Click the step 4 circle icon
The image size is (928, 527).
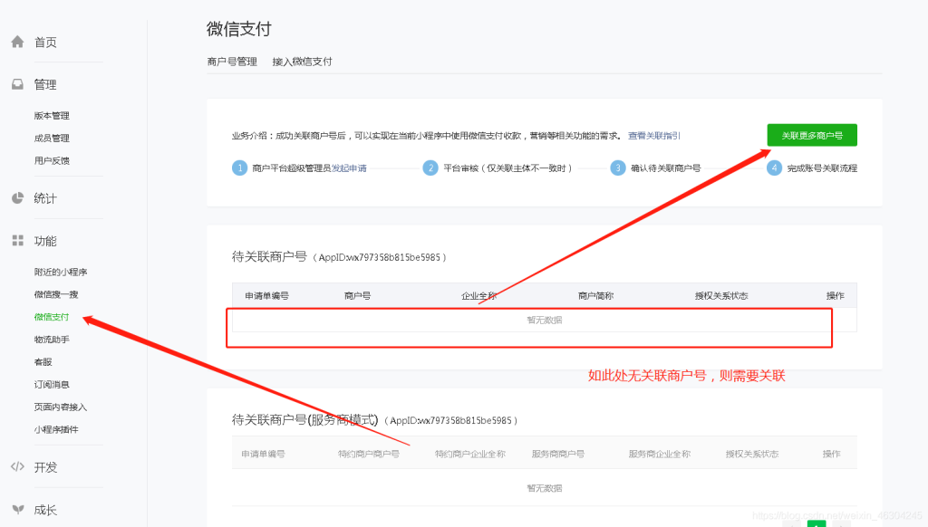pos(774,168)
